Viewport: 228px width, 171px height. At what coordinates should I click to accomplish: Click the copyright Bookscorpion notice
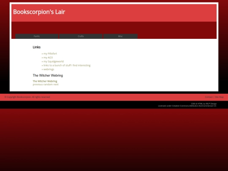pos(27,97)
